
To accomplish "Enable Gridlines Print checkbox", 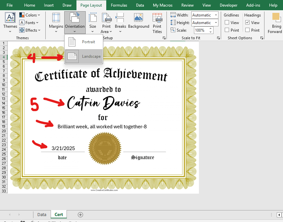I will click(227, 30).
